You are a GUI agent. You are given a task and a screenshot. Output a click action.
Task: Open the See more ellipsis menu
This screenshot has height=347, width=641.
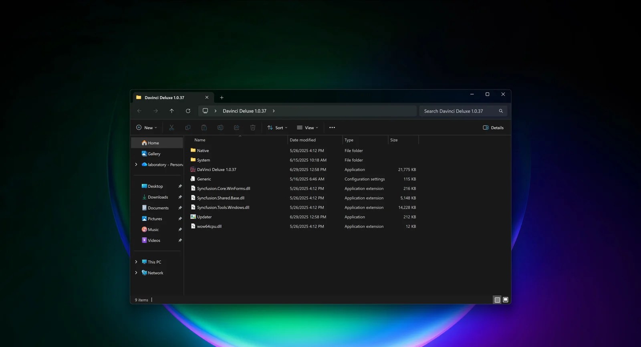click(332, 127)
